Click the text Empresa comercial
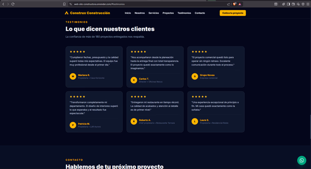This screenshot has height=169, width=311. (209, 78)
